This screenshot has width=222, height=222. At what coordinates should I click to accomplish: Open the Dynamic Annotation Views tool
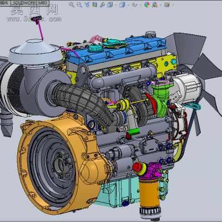click(102, 4)
